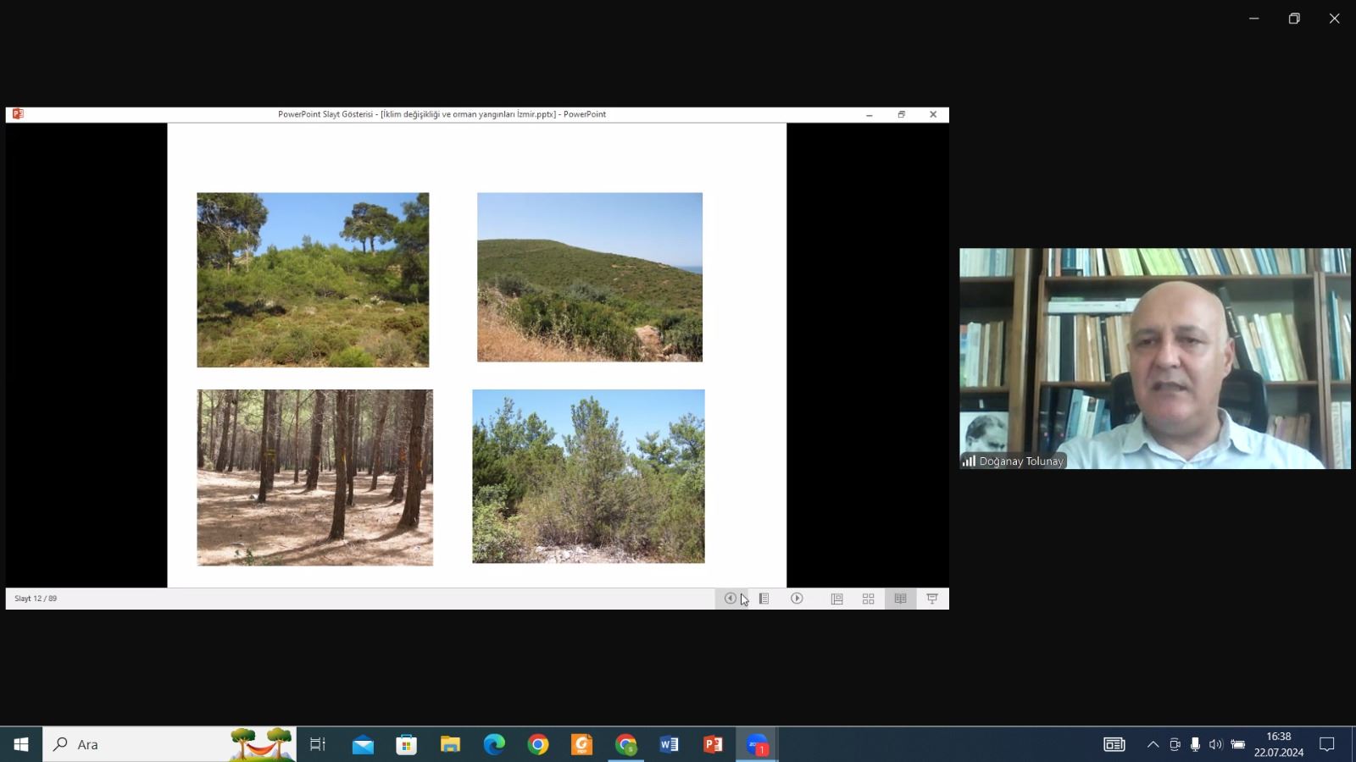Advance to next slide with the right arrow

(x=797, y=599)
